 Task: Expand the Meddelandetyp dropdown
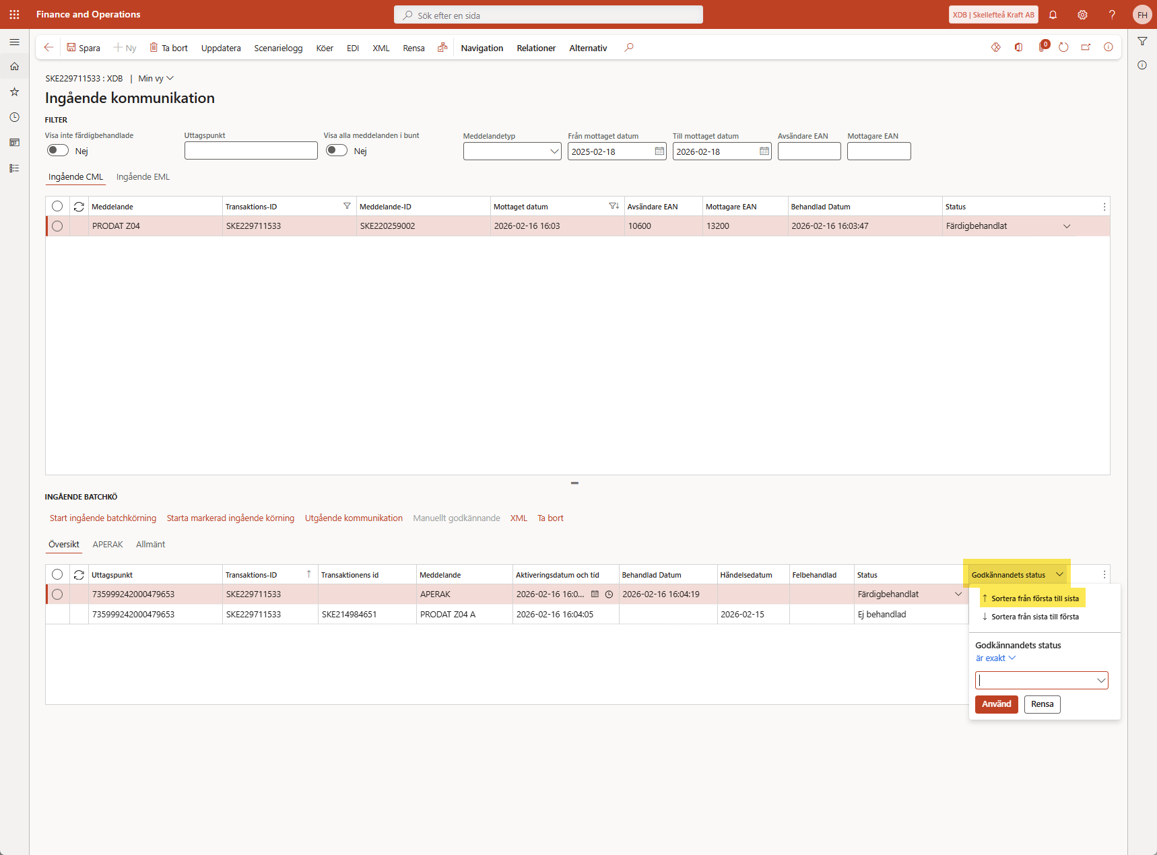554,151
